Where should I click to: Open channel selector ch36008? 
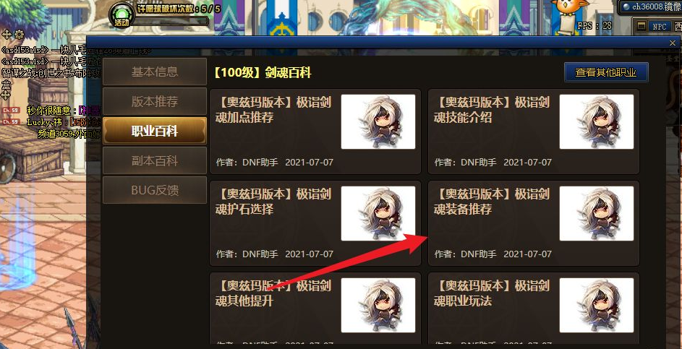(649, 7)
